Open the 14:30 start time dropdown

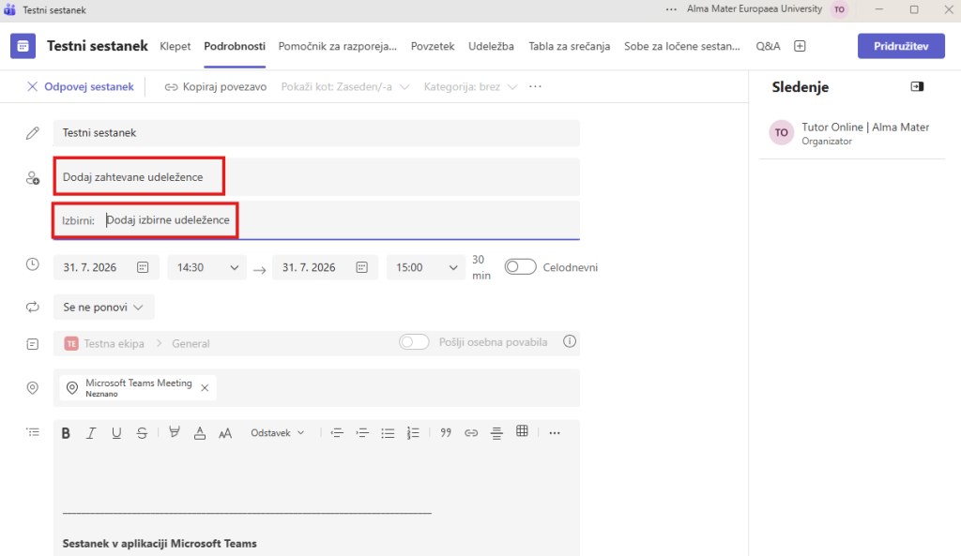point(207,267)
